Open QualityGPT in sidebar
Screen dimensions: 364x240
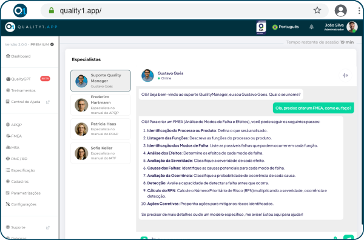pyautogui.click(x=18, y=79)
